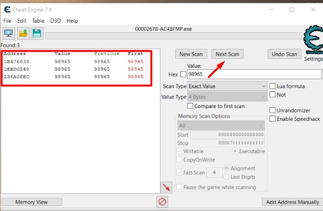
Task: Toggle the Fast Scan checkbox
Action: click(x=179, y=173)
